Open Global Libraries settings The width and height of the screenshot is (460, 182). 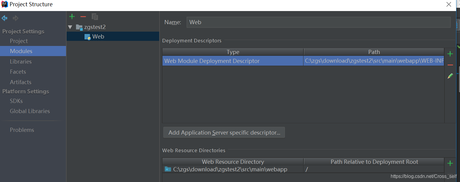30,111
